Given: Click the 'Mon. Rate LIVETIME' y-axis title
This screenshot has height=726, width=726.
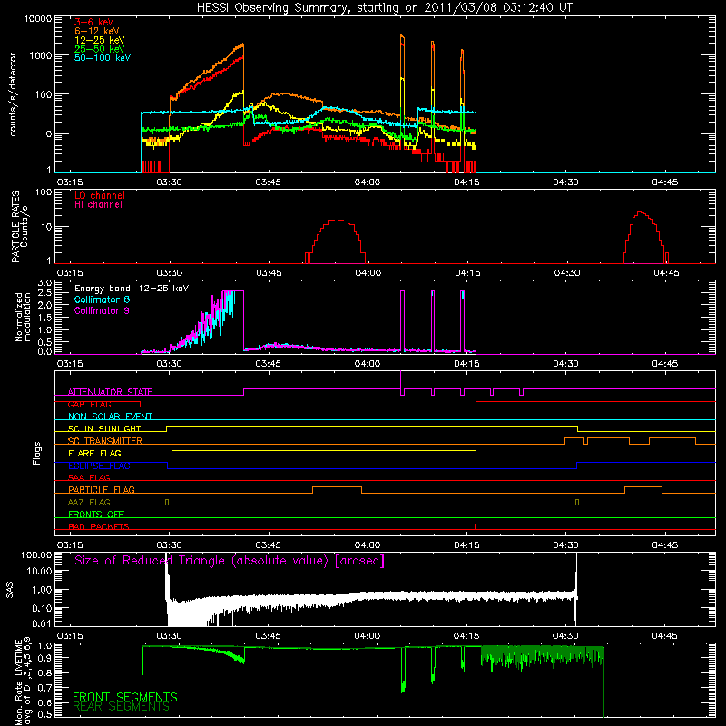Looking at the screenshot, I should pos(19,682).
